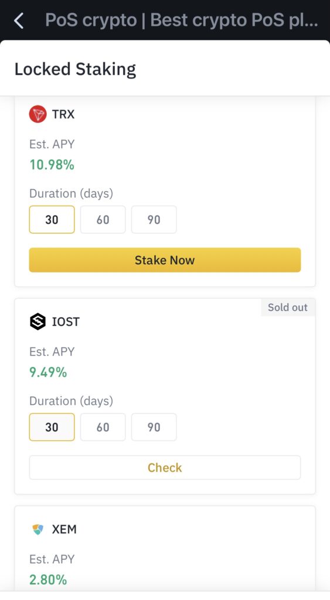
Task: Select 30 days duration for TRX
Action: point(52,220)
